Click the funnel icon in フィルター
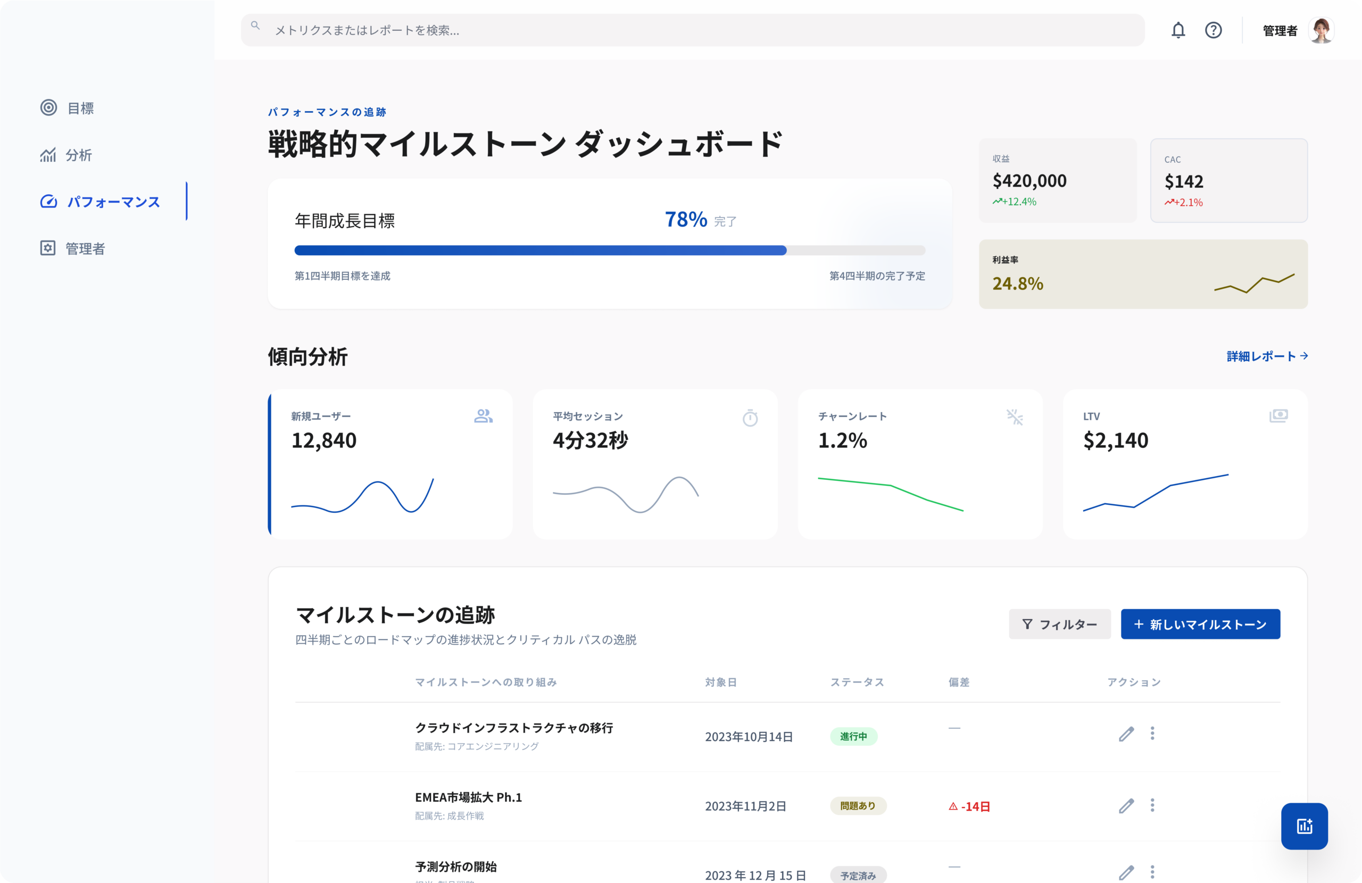Screen dimensions: 1362x883 [1027, 624]
